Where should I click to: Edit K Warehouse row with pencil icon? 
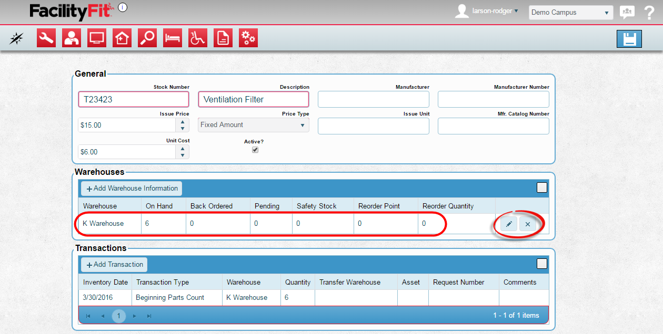[508, 224]
